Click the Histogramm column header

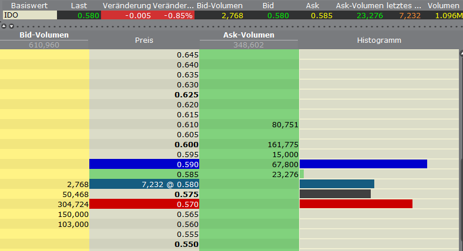pos(379,40)
